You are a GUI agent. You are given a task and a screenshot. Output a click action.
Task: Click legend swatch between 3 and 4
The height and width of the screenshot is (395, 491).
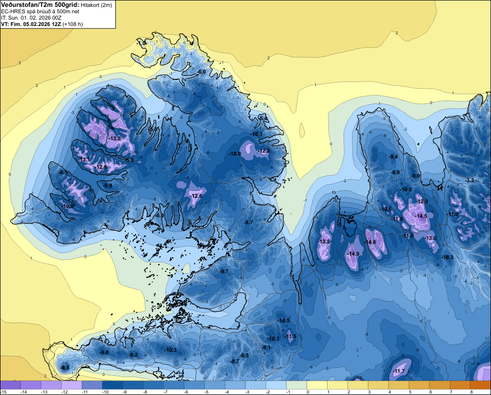point(379,385)
